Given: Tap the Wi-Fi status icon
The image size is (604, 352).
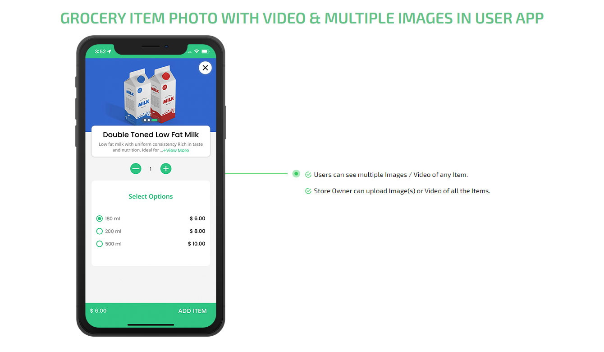Looking at the screenshot, I should click(x=197, y=51).
